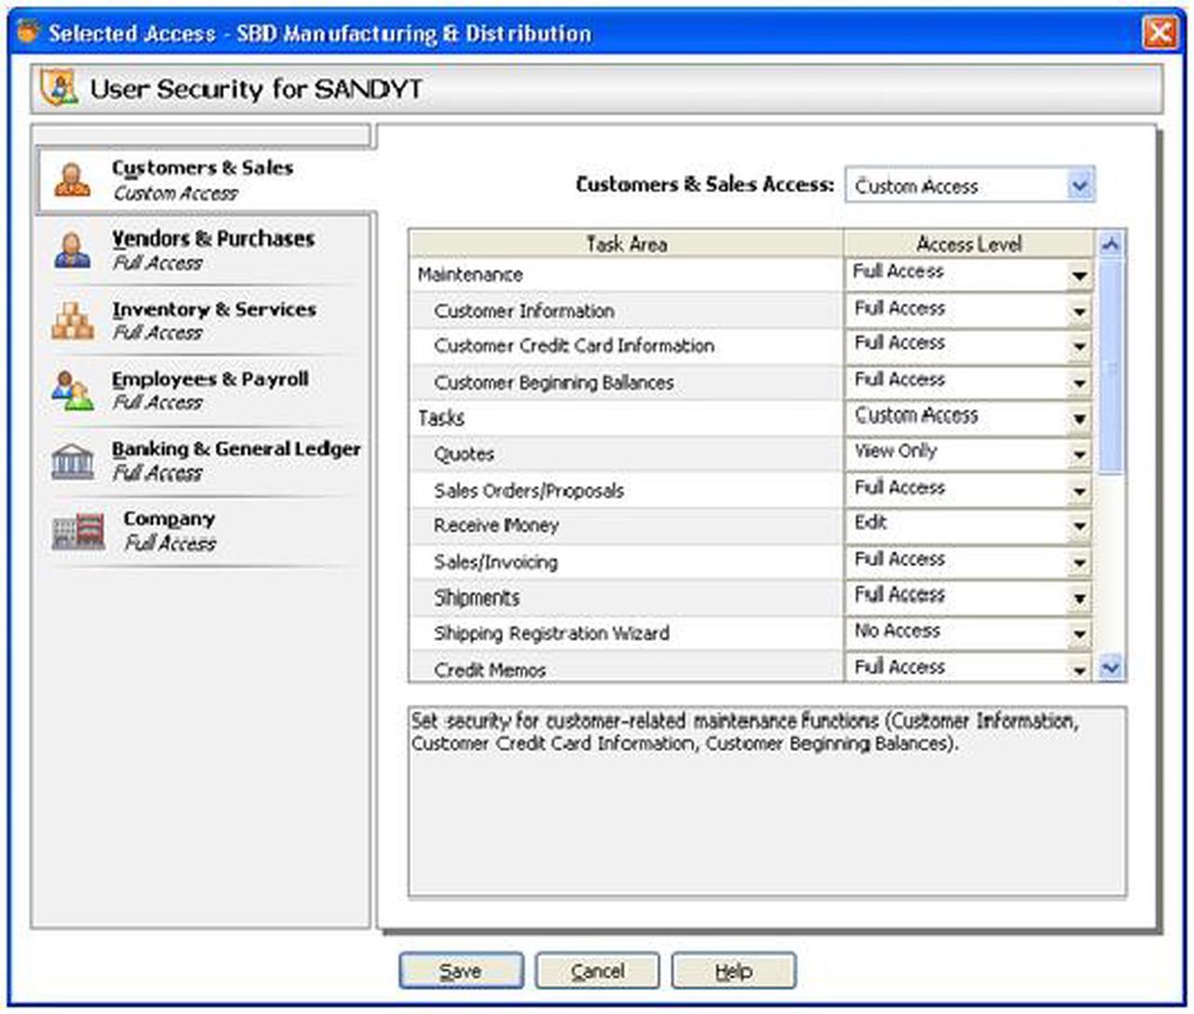
Task: Click the Peachtree title bar app icon
Action: [x=29, y=33]
